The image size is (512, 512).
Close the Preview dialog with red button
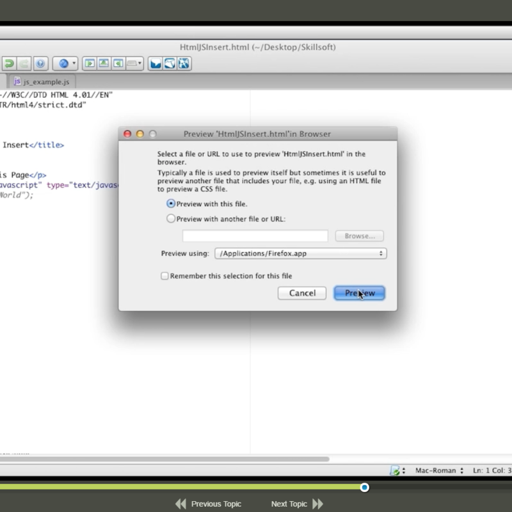(127, 134)
